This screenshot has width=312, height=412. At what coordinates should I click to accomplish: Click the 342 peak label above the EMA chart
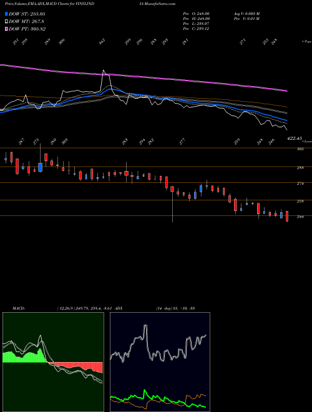coord(102,41)
